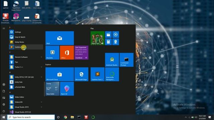The image size is (214, 120).
Task: Click the Windows Start button
Action: (x=4, y=117)
